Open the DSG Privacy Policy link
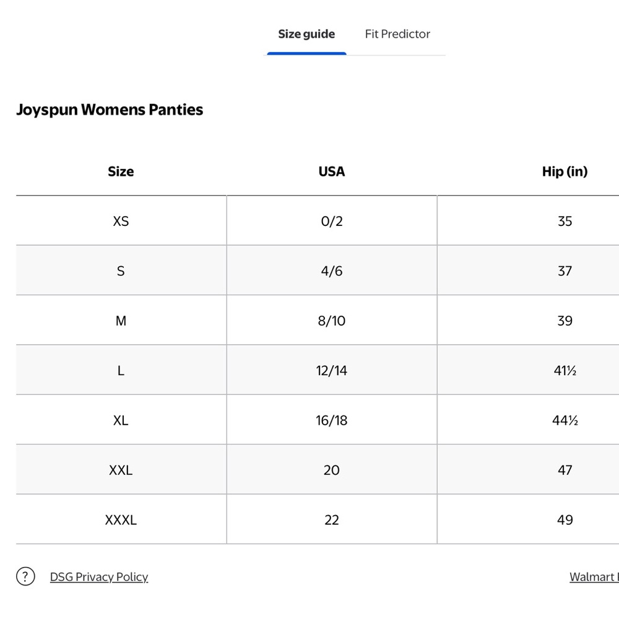 [x=99, y=577]
